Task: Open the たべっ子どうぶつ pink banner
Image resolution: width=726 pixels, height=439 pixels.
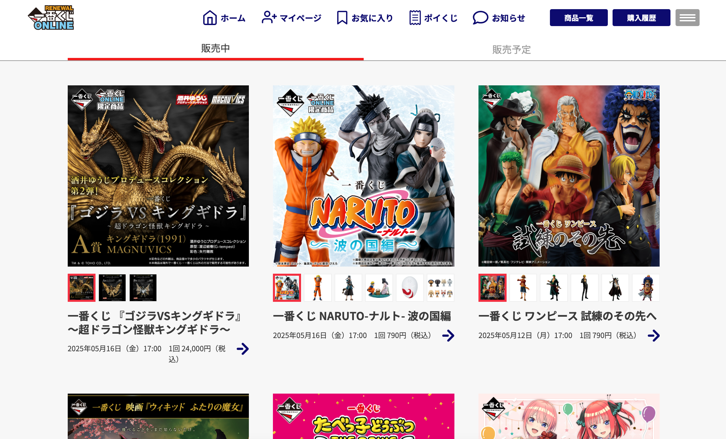Action: 364,416
